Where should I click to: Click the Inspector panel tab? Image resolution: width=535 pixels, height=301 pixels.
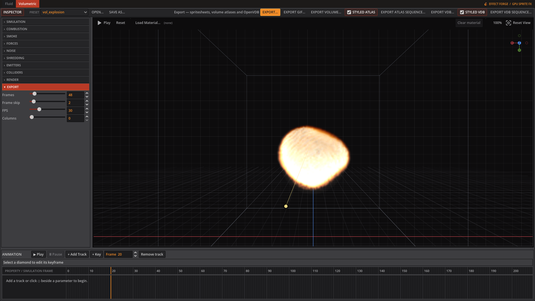pyautogui.click(x=13, y=12)
